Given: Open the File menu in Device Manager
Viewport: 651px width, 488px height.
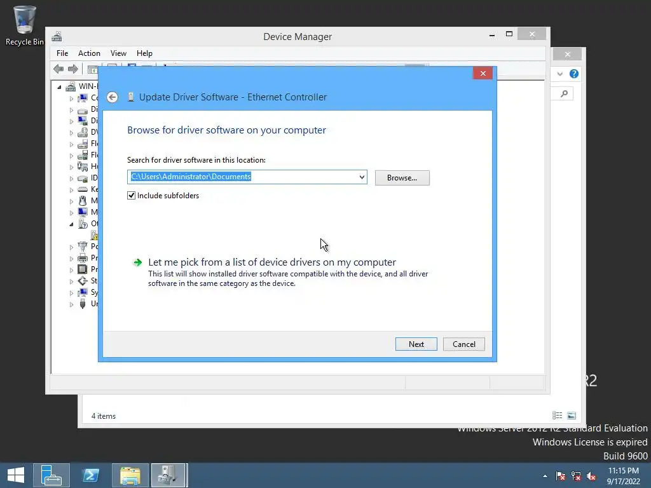Looking at the screenshot, I should (x=62, y=53).
